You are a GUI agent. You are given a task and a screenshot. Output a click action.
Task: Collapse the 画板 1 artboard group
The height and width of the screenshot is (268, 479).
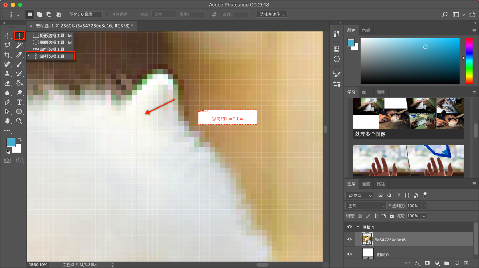click(358, 227)
